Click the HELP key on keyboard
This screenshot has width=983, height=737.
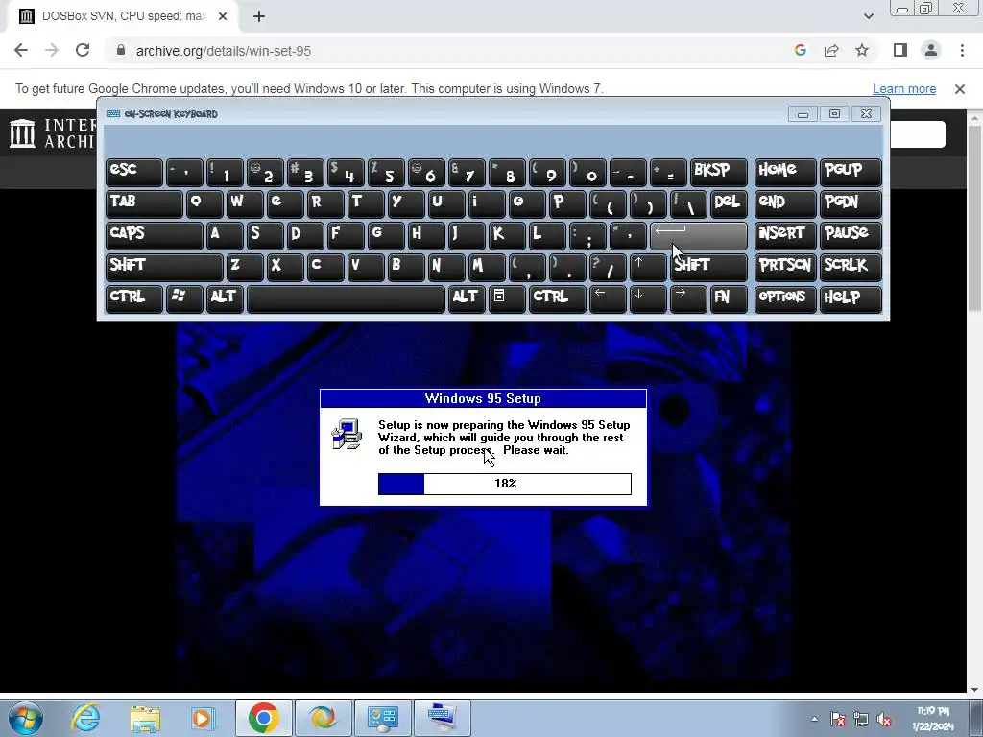click(x=851, y=299)
